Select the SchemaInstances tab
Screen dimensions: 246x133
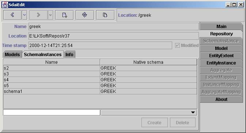click(43, 55)
